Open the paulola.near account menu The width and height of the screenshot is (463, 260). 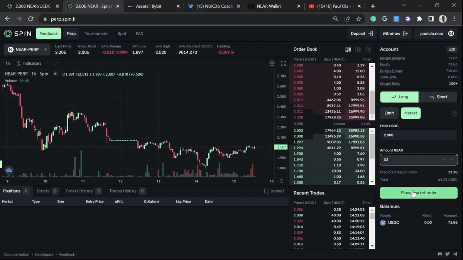coord(436,34)
